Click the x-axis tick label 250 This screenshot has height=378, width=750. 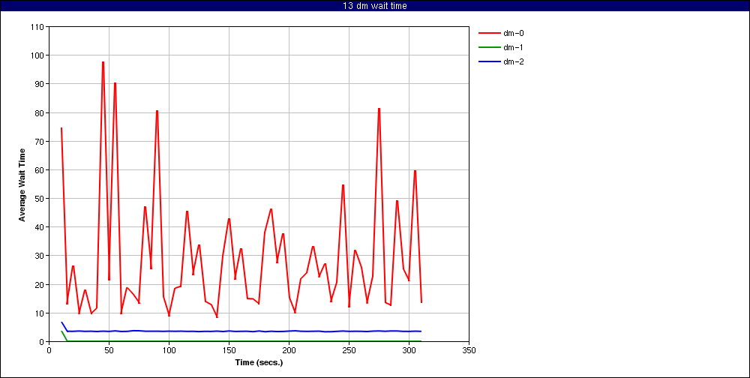[349, 350]
